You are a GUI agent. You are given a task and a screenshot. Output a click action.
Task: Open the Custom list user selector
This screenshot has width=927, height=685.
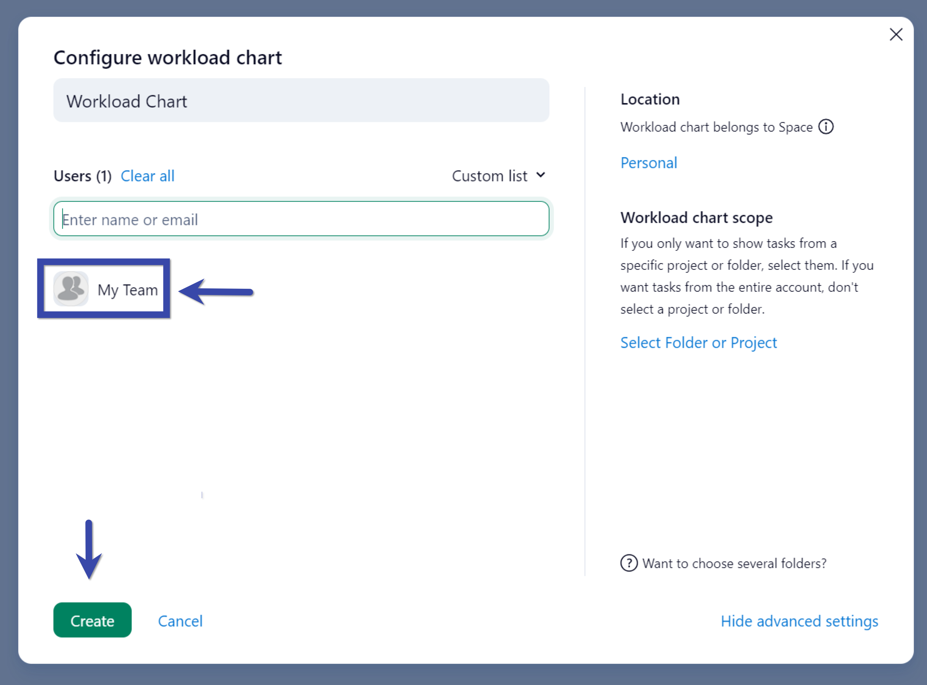[x=489, y=176]
